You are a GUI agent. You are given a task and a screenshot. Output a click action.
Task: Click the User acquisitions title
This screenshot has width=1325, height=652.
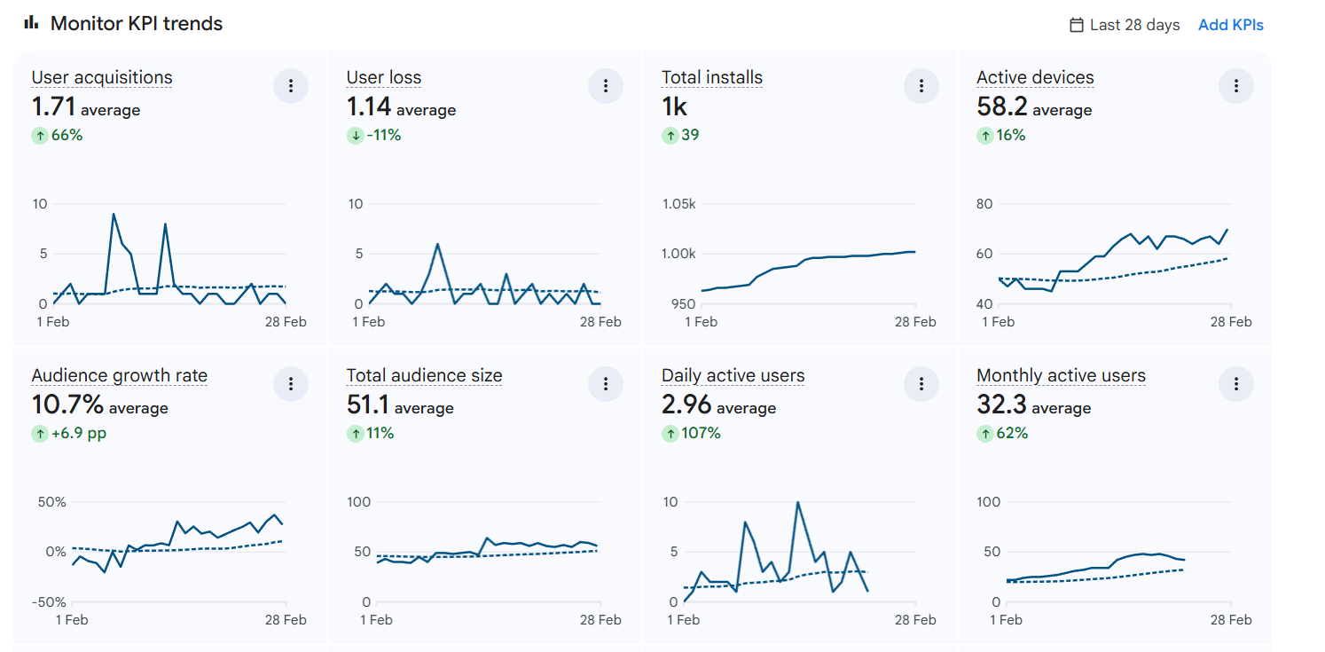(x=102, y=77)
